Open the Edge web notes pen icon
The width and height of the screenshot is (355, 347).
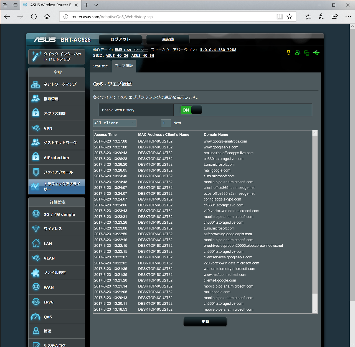point(321,17)
